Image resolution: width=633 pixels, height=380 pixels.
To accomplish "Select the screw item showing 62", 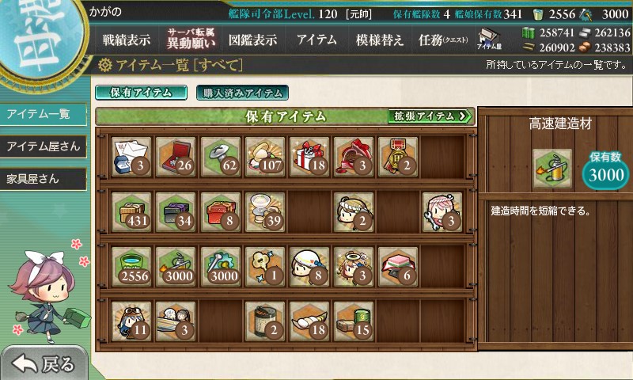I will tap(220, 157).
